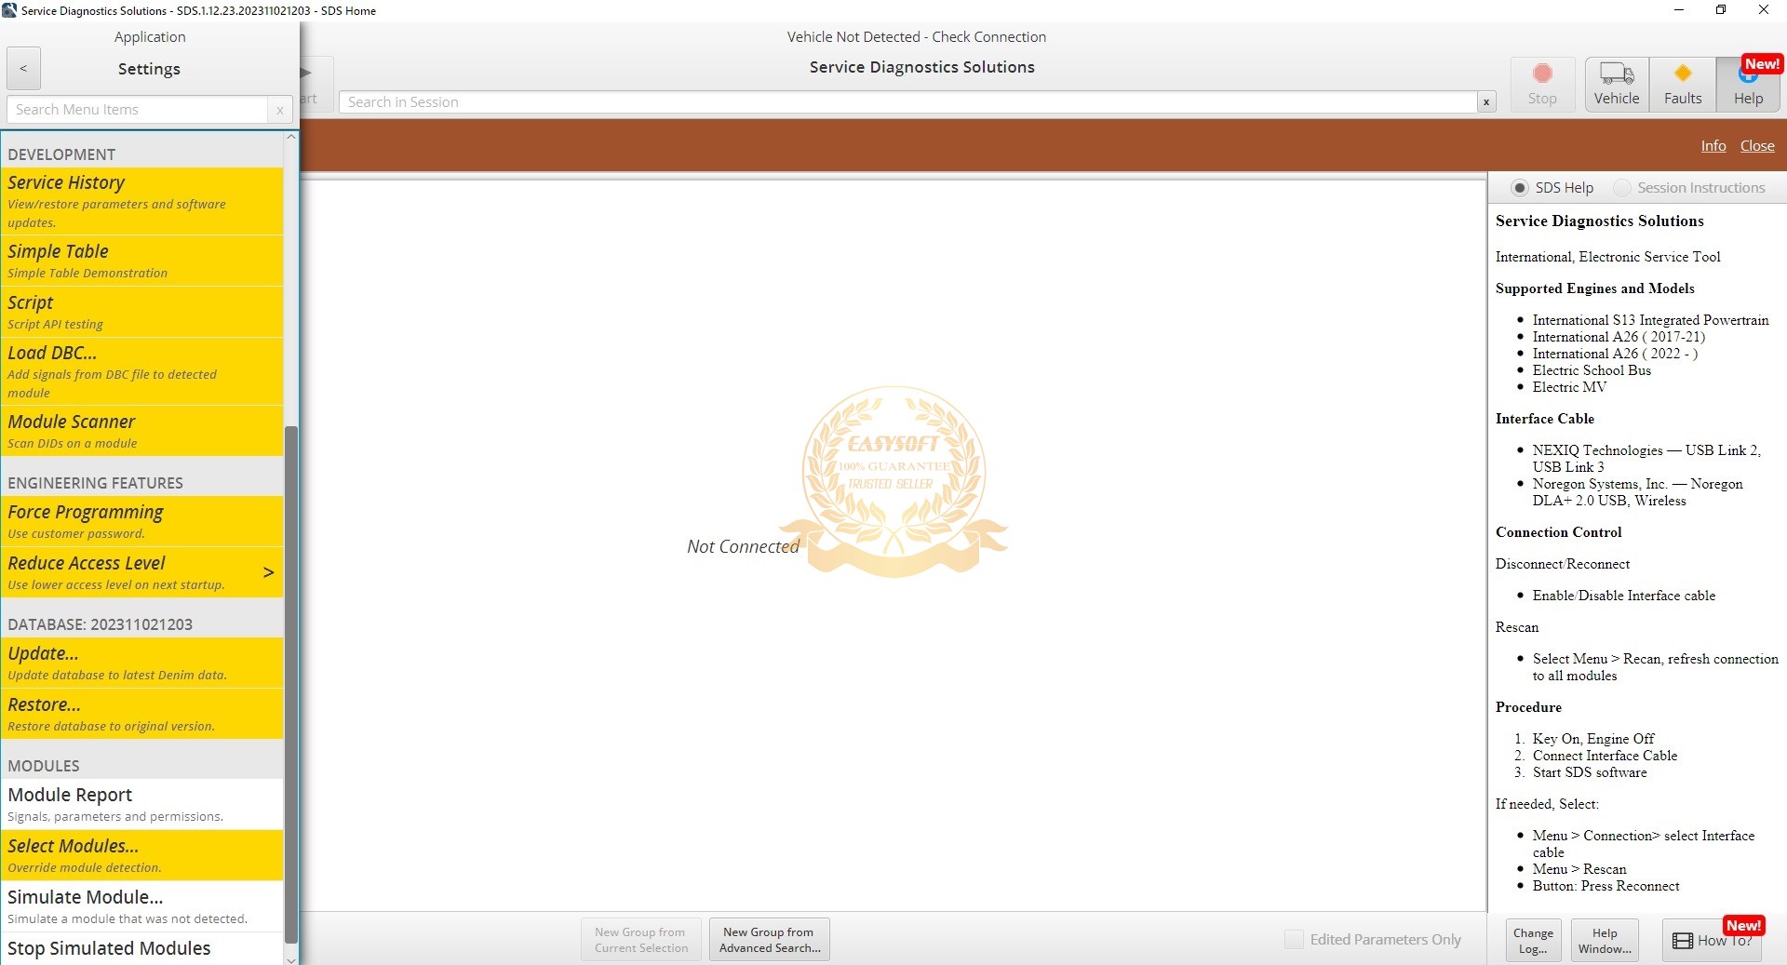Click the ENGINEERING FEATURES section header
Image resolution: width=1787 pixels, height=965 pixels.
[x=95, y=483]
